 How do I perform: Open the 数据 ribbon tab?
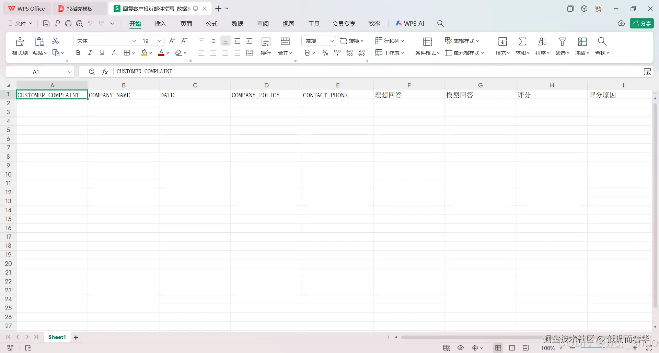tap(238, 24)
